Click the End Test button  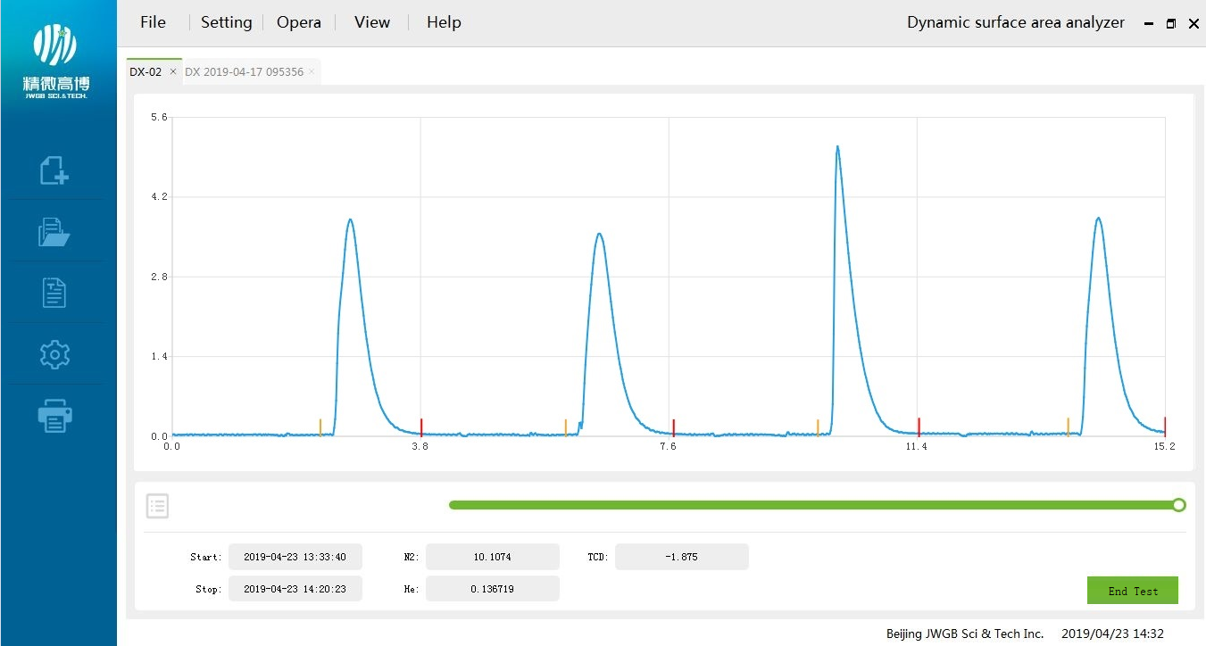pyautogui.click(x=1133, y=591)
